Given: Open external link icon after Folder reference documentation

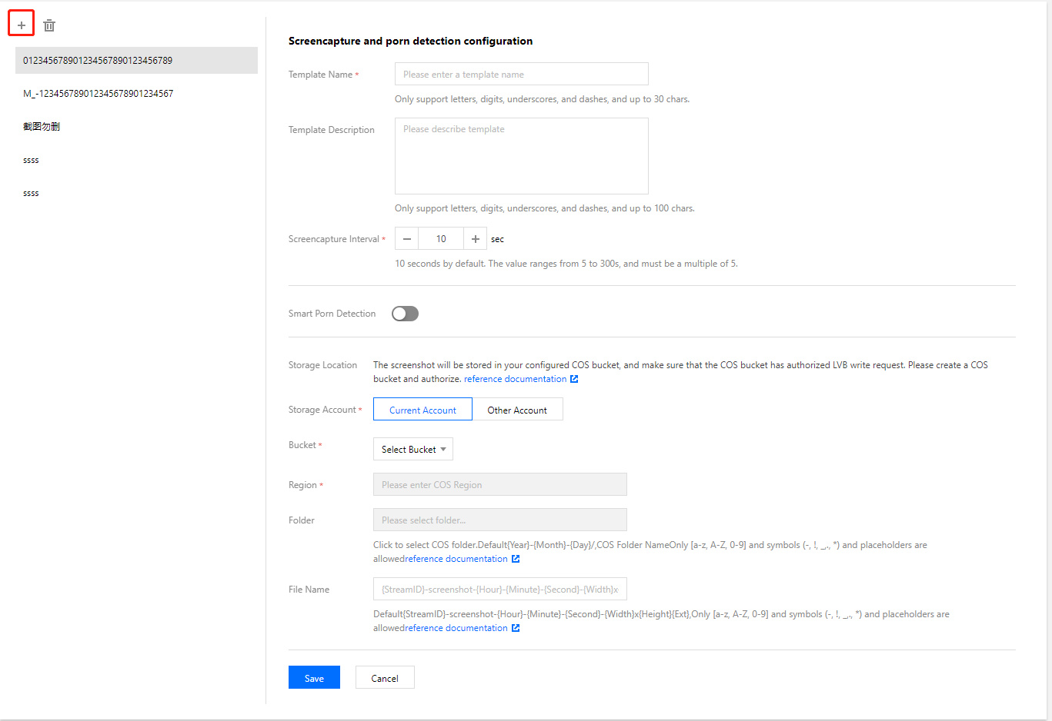Looking at the screenshot, I should point(516,559).
